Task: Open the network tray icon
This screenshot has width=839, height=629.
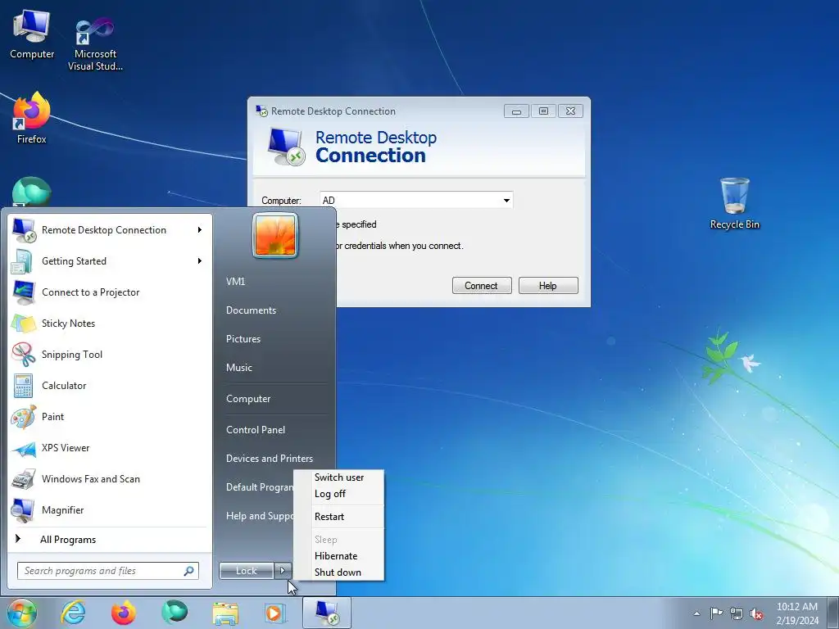Action: (x=737, y=613)
